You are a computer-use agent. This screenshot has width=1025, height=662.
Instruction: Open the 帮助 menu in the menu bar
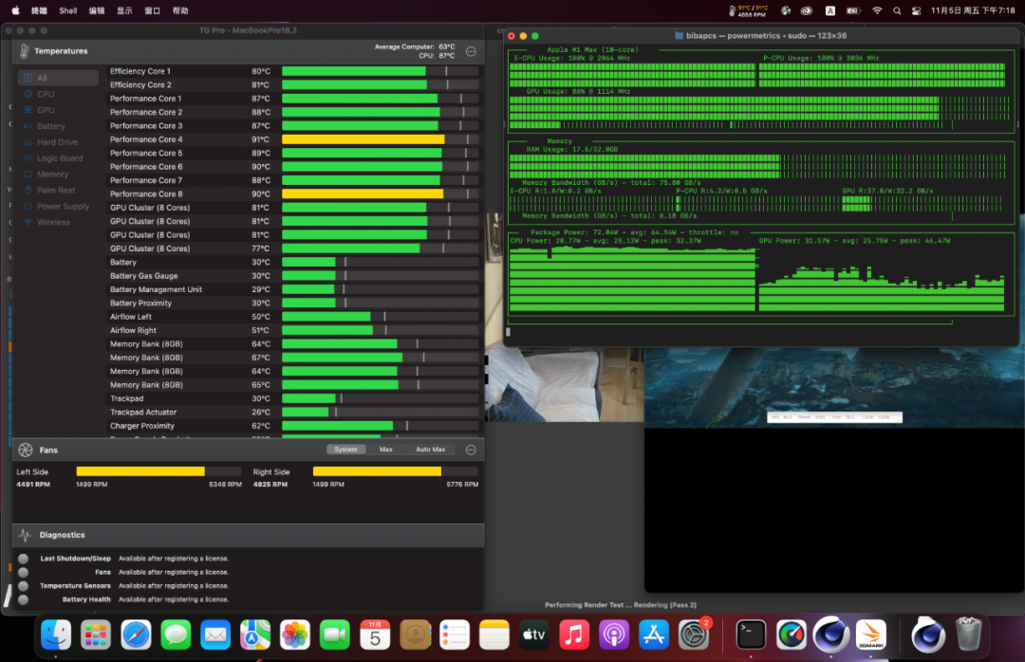(180, 10)
